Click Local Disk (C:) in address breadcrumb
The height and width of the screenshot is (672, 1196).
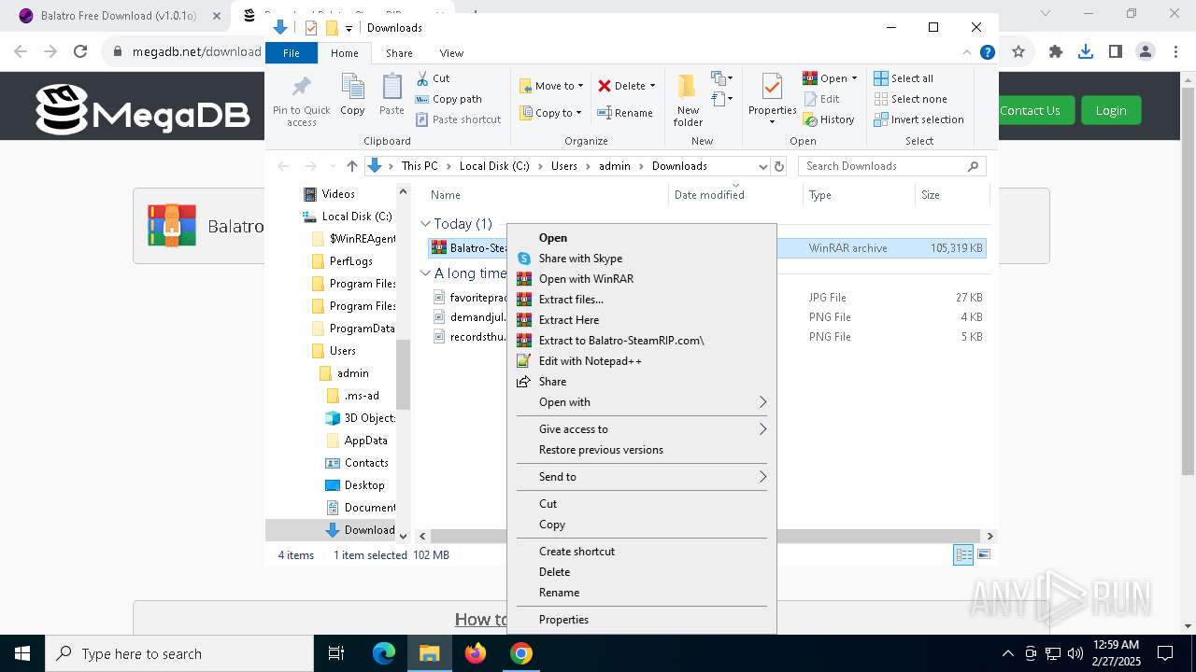[x=494, y=166]
